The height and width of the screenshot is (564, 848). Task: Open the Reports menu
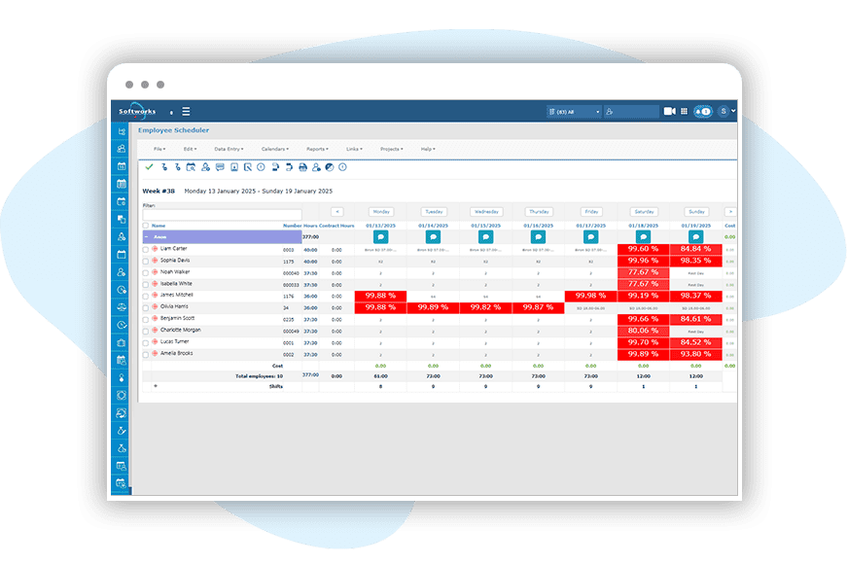tap(317, 149)
